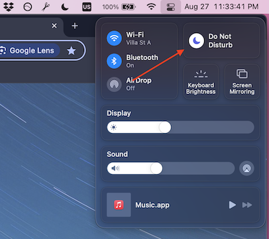The width and height of the screenshot is (269, 239).
Task: Click the Music.app label
Action: pos(152,205)
